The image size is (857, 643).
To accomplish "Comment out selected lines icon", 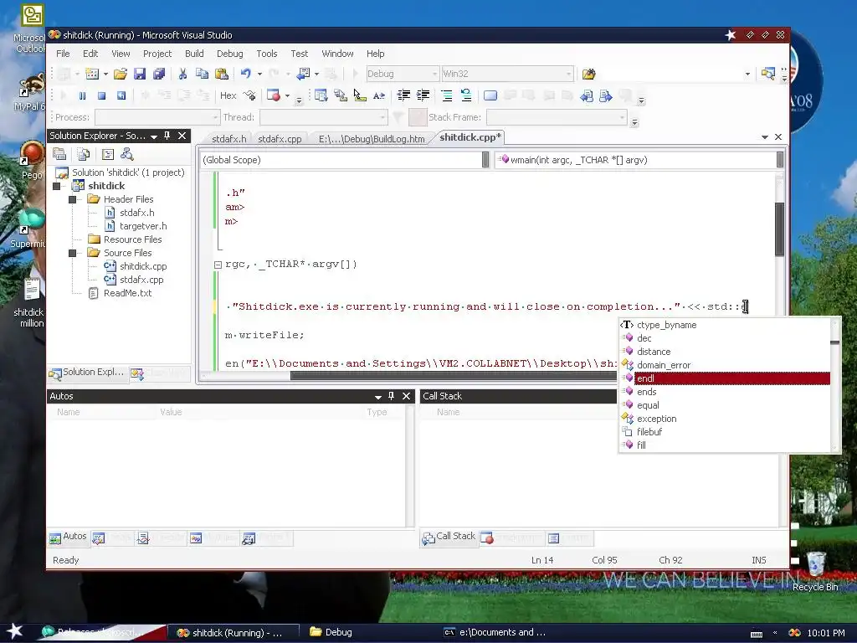I will (x=447, y=95).
